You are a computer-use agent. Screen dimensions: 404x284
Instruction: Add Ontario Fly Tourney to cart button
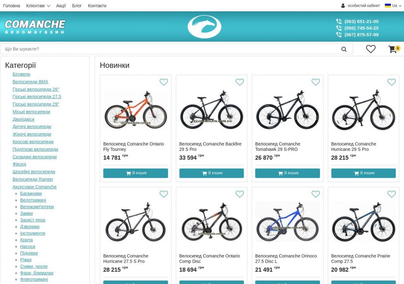point(135,173)
